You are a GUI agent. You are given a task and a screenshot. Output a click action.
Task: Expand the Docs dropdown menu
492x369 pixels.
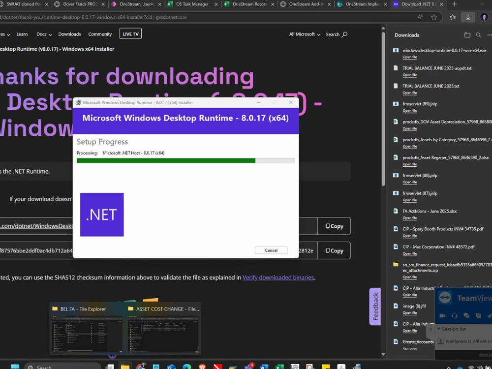pyautogui.click(x=44, y=34)
